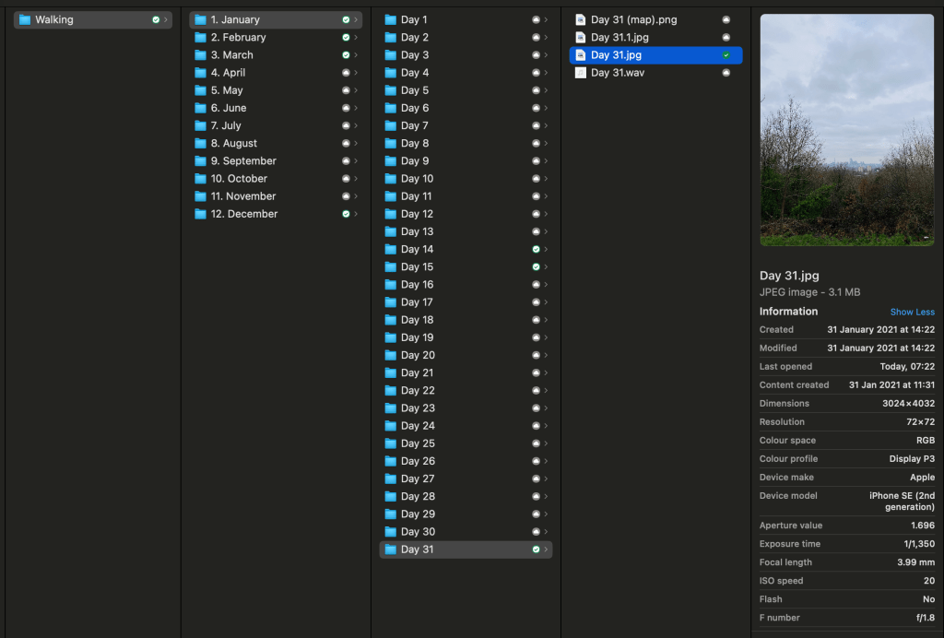
Task: Expand the 2. February folder chevron
Action: (x=356, y=38)
